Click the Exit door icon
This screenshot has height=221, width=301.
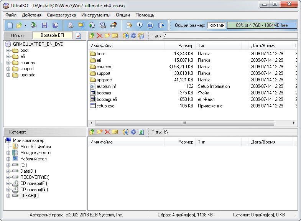point(161,25)
